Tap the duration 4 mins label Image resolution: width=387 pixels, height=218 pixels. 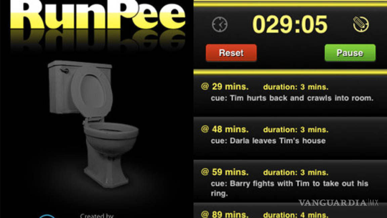(x=296, y=215)
